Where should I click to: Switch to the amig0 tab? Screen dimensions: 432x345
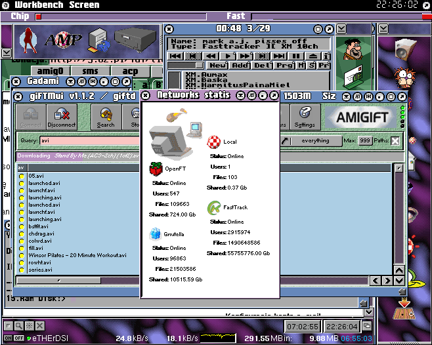click(51, 71)
